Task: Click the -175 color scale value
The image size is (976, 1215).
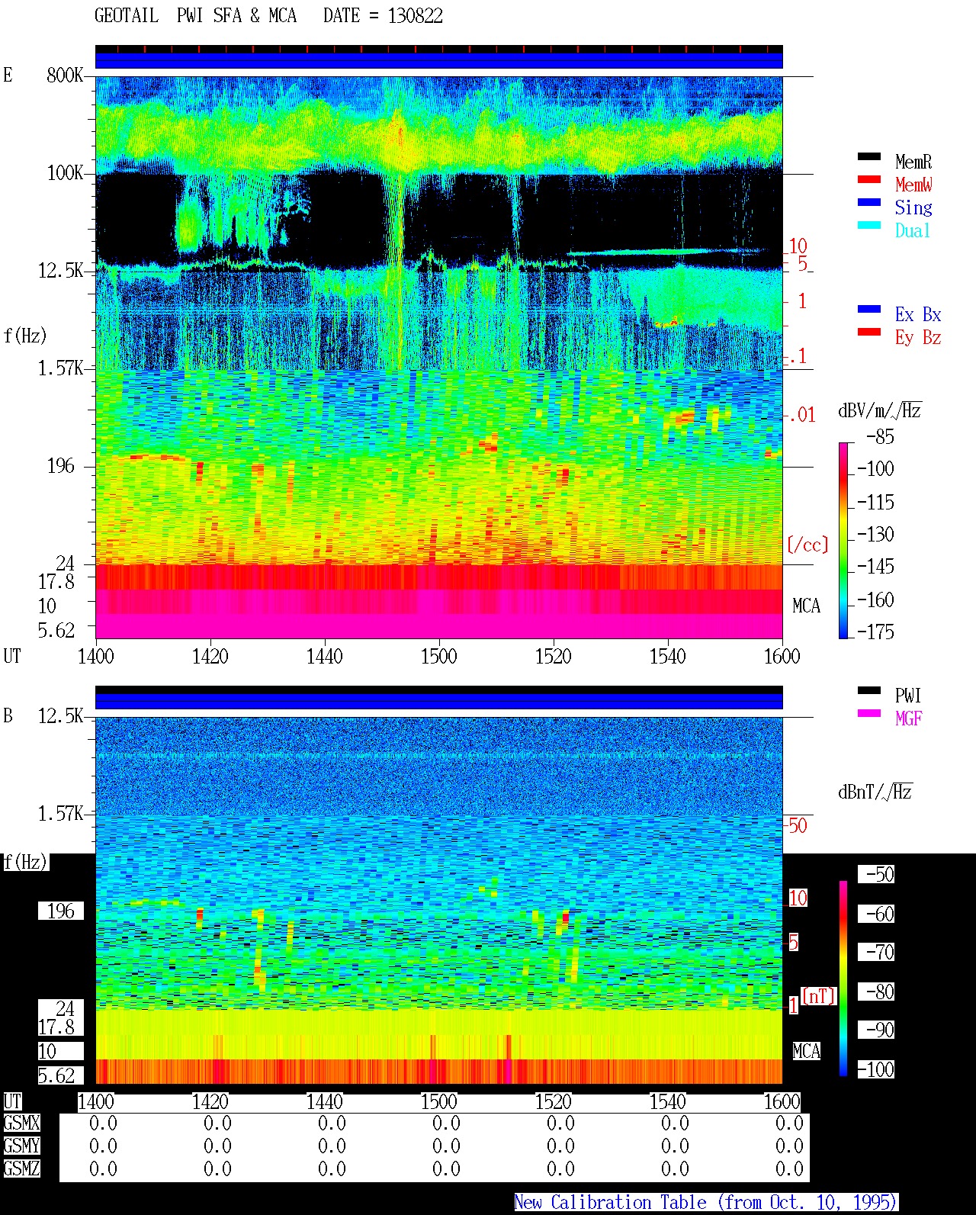Action: click(875, 632)
